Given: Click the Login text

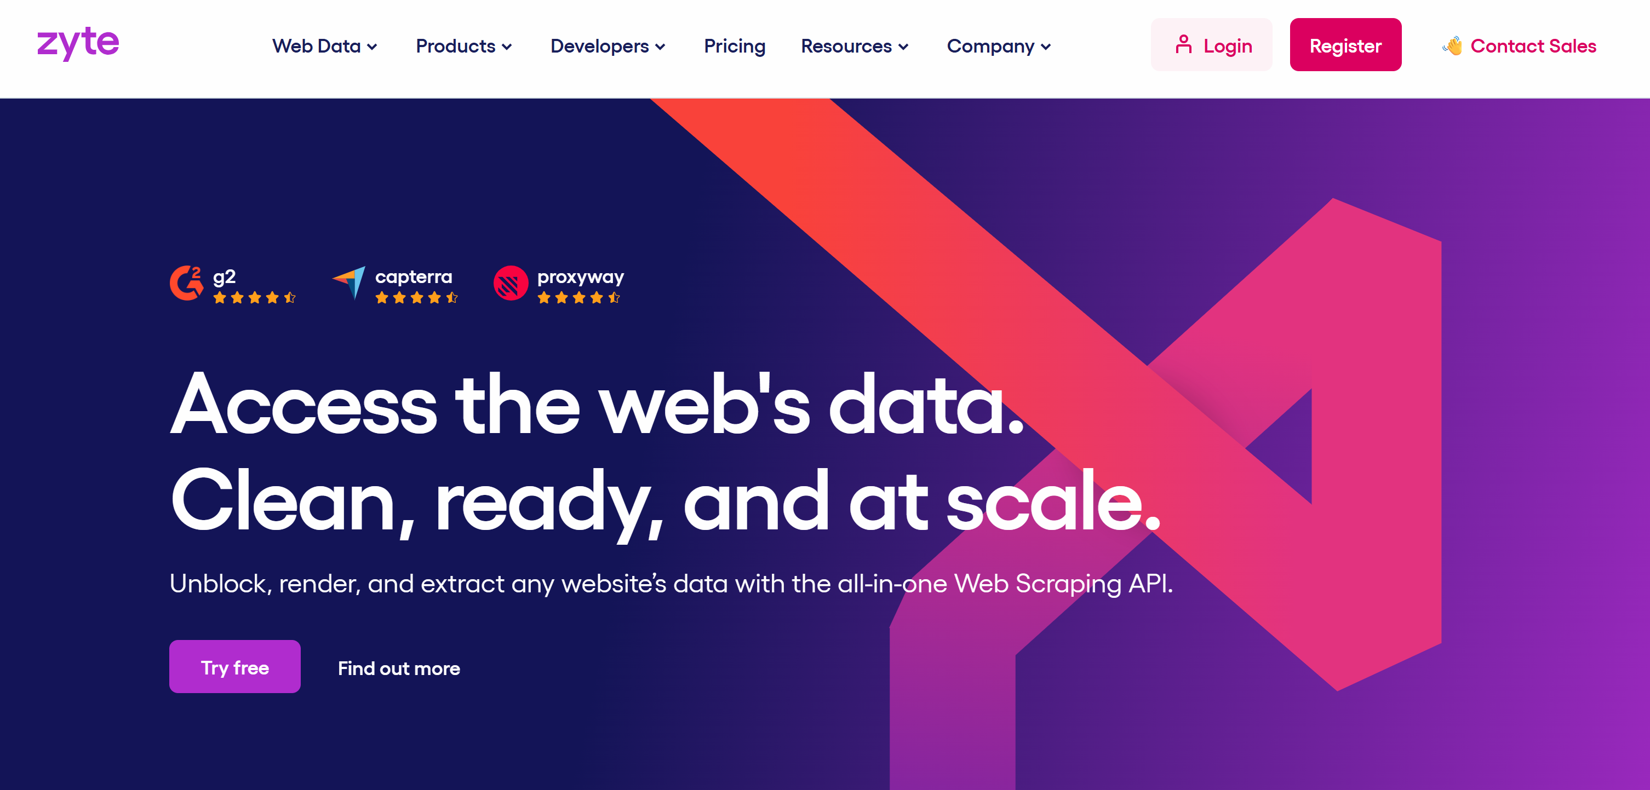Looking at the screenshot, I should 1227,45.
